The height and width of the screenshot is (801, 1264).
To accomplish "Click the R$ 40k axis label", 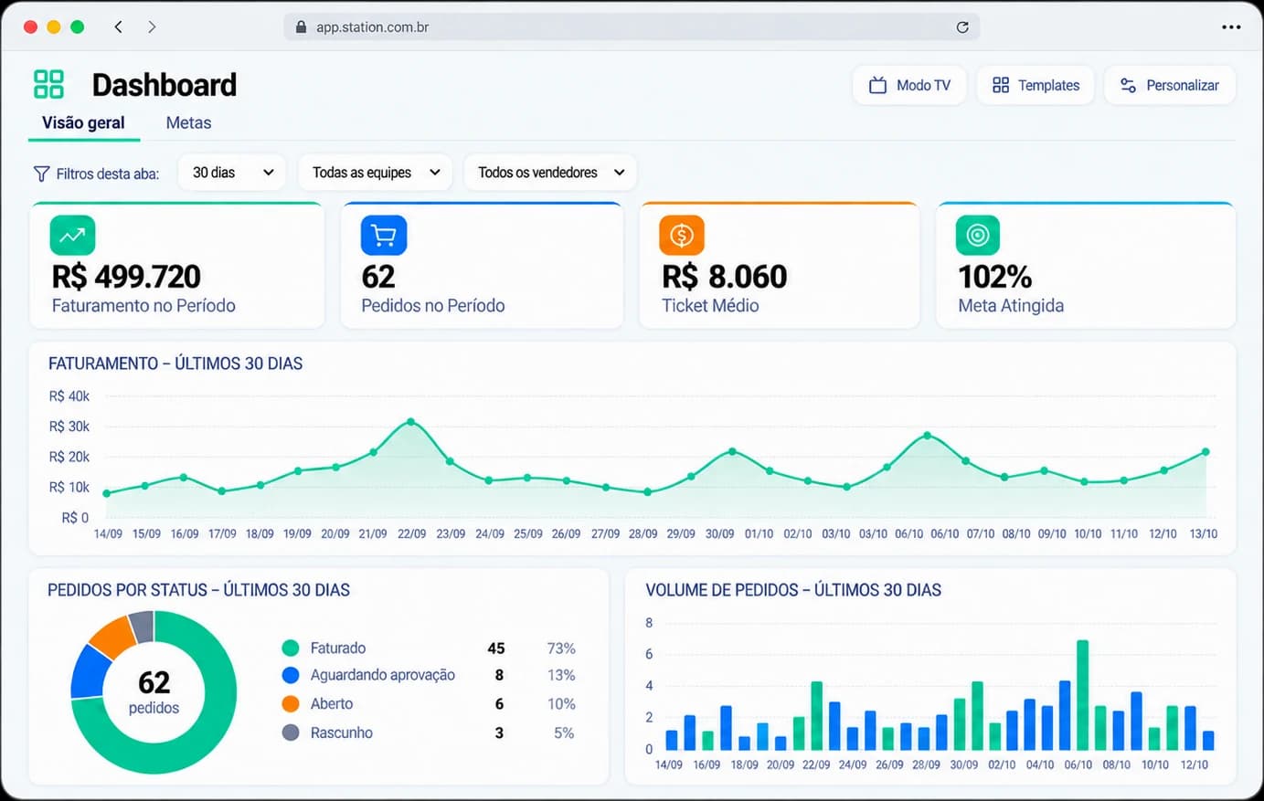I will (69, 396).
